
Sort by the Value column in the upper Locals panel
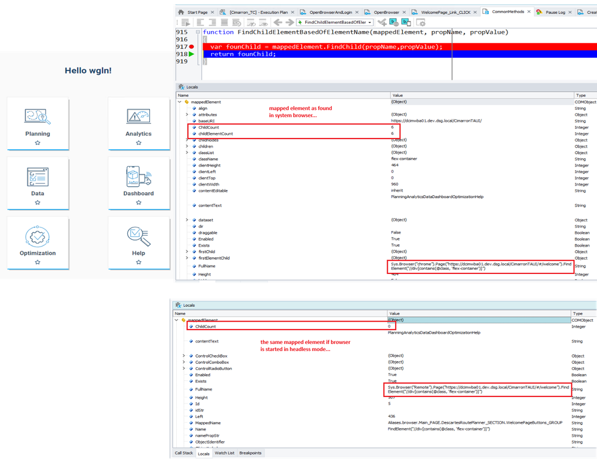click(482, 95)
